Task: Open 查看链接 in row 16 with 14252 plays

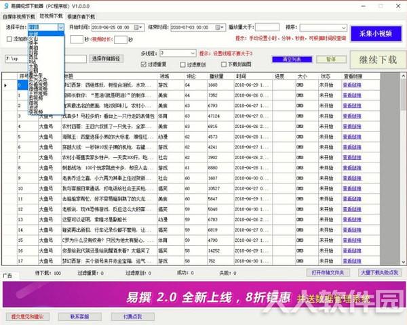Action: [352, 251]
